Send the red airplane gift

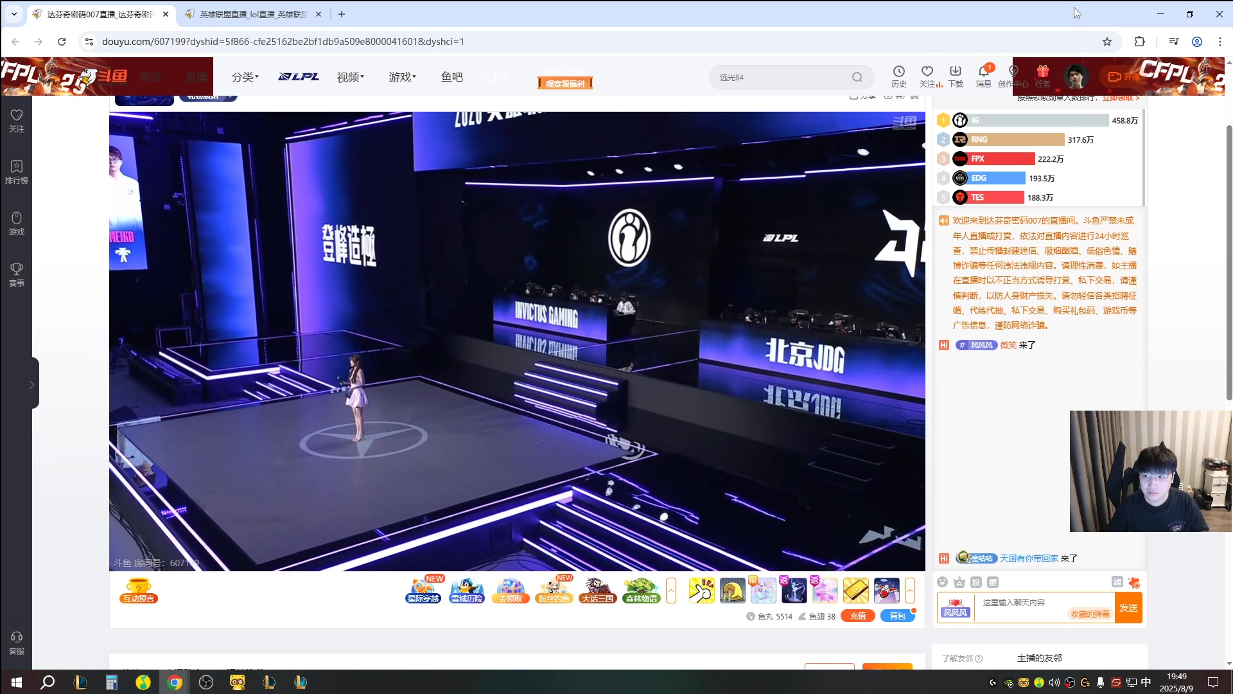(886, 591)
